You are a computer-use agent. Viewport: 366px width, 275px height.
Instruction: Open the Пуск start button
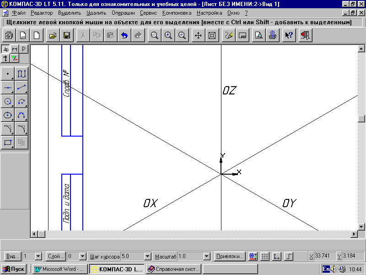click(14, 269)
